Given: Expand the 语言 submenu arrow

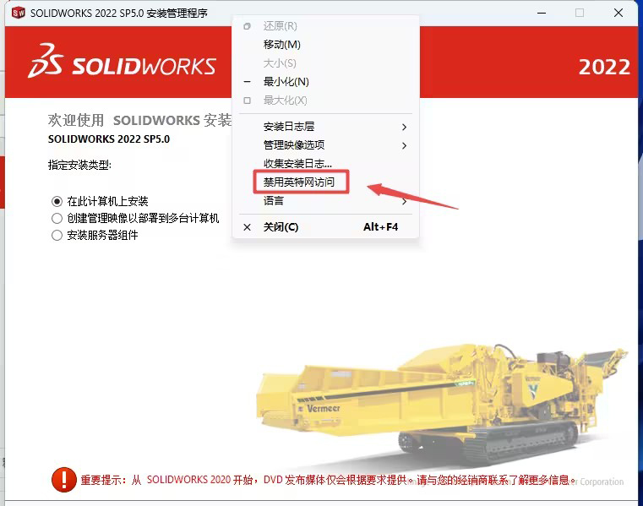Looking at the screenshot, I should click(405, 201).
